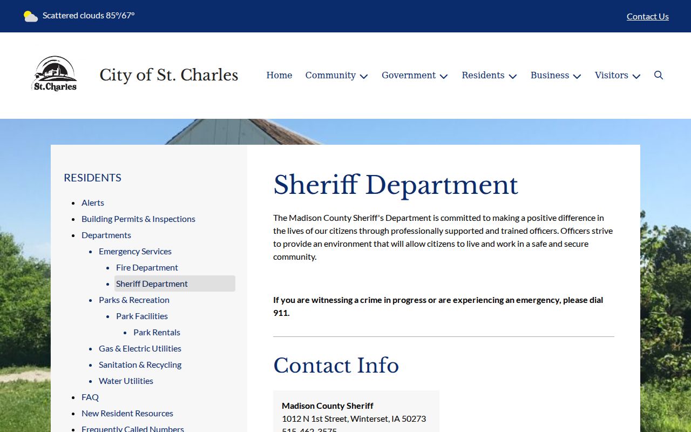Click the City of St. Charles title
Viewport: 691px width, 432px height.
coord(168,75)
